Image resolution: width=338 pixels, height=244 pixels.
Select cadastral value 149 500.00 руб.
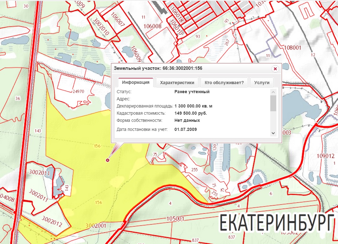pos(190,113)
